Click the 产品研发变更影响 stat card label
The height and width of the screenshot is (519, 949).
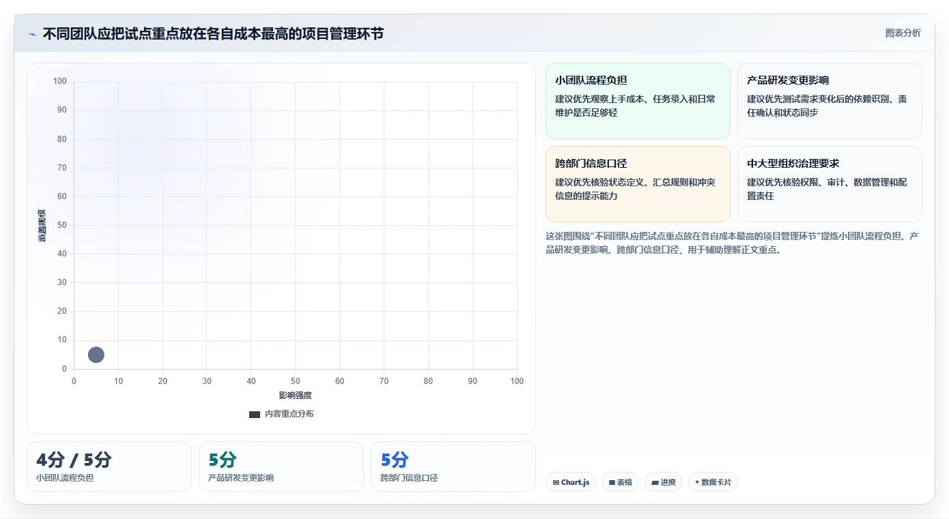(x=241, y=478)
